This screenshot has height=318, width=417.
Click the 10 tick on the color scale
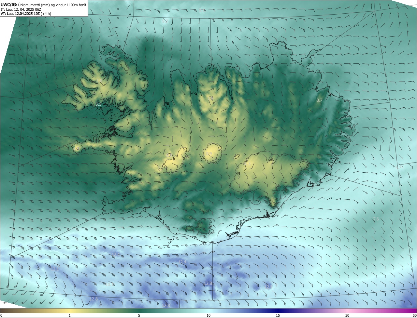208,315
